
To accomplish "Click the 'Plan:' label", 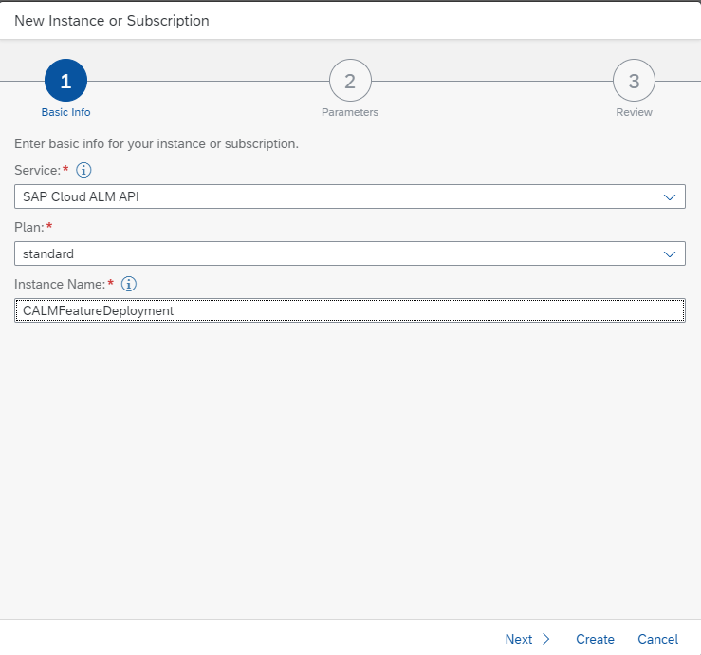I will click(x=29, y=227).
